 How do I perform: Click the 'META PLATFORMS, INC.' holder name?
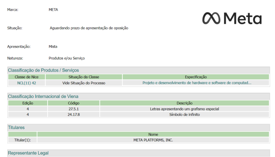153,140
